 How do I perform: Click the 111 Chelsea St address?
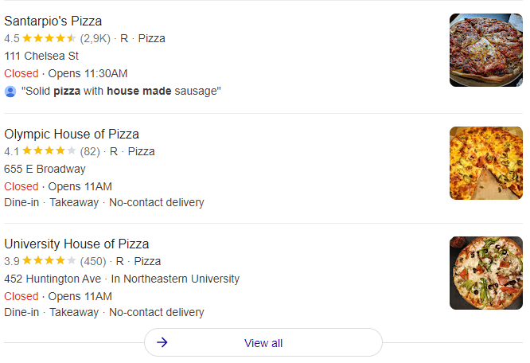coord(41,56)
